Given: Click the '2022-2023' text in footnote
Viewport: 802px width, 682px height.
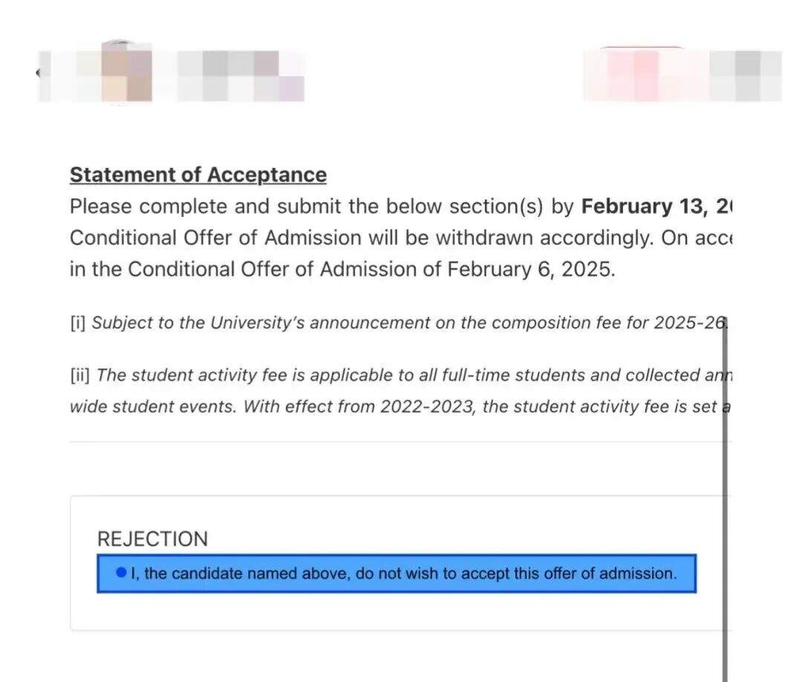Looking at the screenshot, I should coord(428,407).
